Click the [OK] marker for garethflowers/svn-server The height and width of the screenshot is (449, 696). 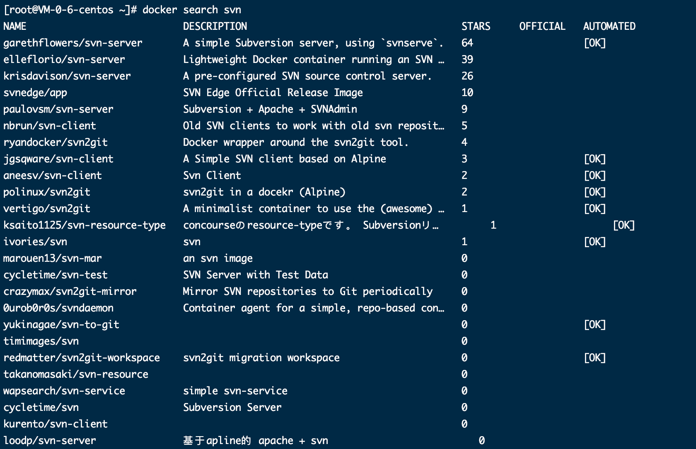[594, 43]
